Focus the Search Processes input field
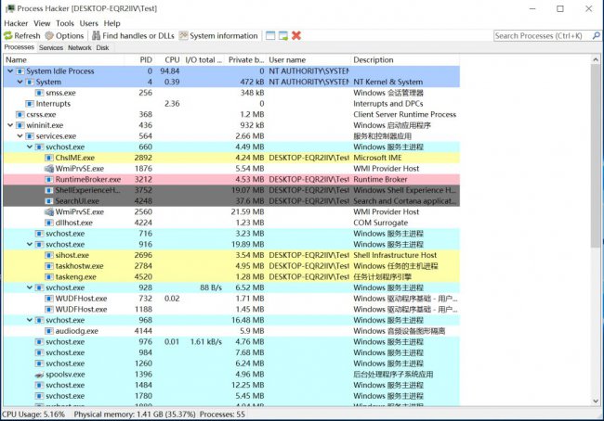This screenshot has height=421, width=604. 543,36
